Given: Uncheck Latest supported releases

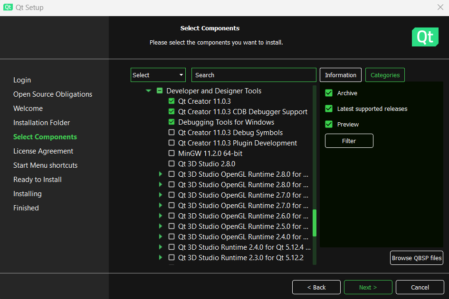Looking at the screenshot, I should coord(329,109).
